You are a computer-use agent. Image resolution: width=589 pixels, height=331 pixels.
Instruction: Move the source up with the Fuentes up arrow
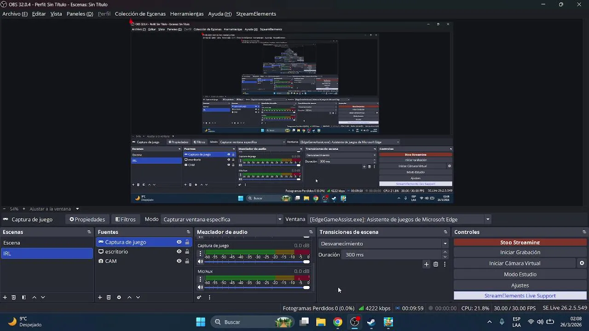pyautogui.click(x=129, y=297)
